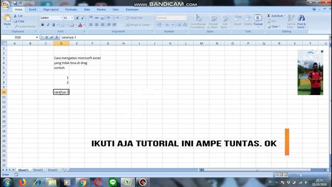Click the Increase Font Size icon
Screen dimensions: 332x187
click(77, 18)
